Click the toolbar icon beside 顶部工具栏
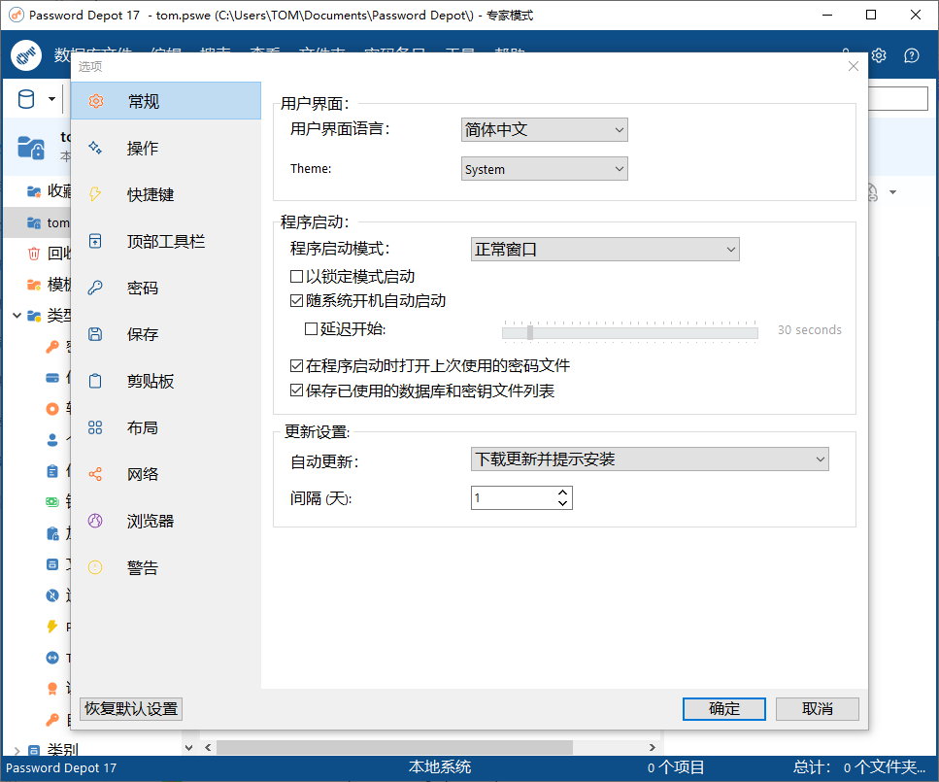 pos(95,241)
